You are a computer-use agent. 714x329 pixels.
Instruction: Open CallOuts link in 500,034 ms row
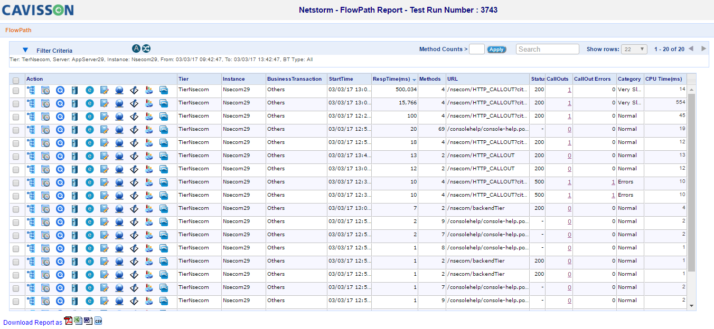pos(569,90)
